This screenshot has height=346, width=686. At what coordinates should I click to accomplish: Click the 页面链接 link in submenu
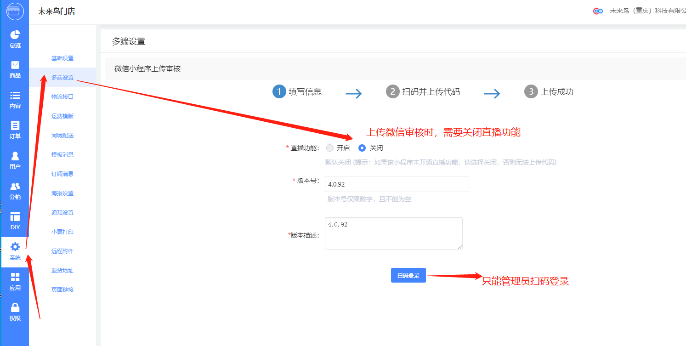coord(62,290)
